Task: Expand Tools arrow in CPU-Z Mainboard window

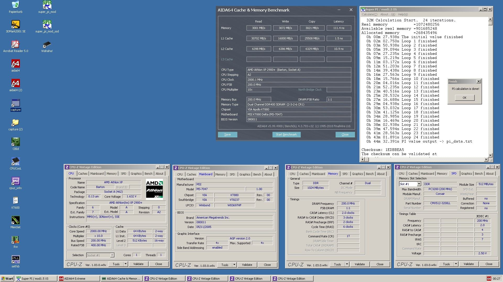Action: point(234,265)
